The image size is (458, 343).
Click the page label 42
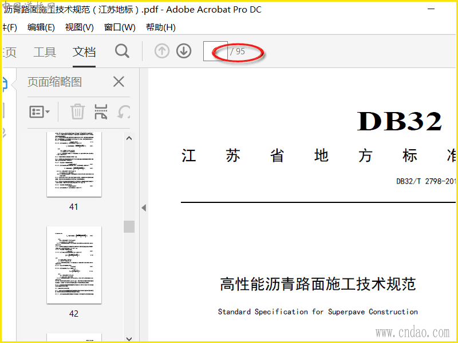74,313
